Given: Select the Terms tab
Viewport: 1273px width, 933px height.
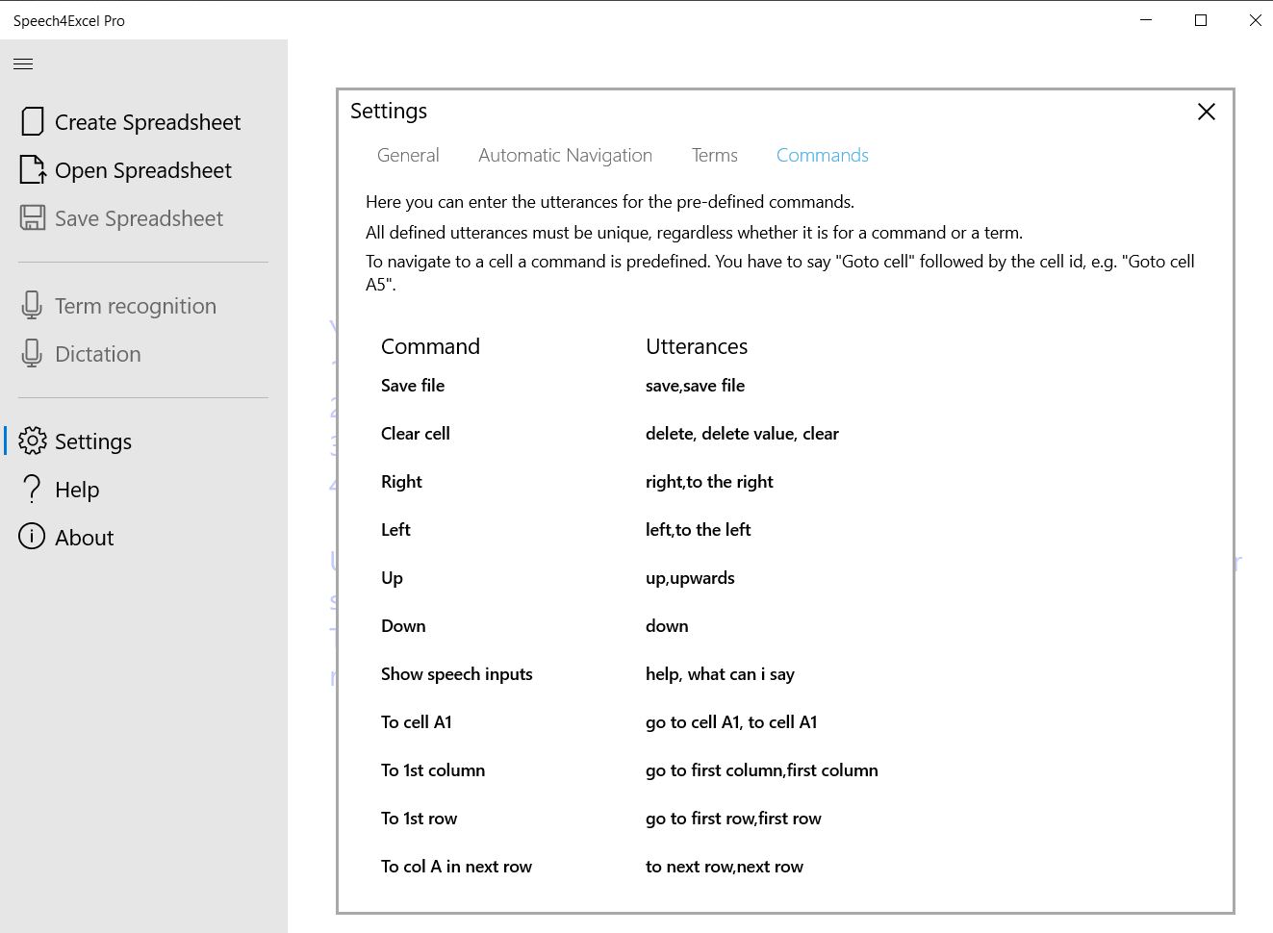Looking at the screenshot, I should (x=714, y=156).
